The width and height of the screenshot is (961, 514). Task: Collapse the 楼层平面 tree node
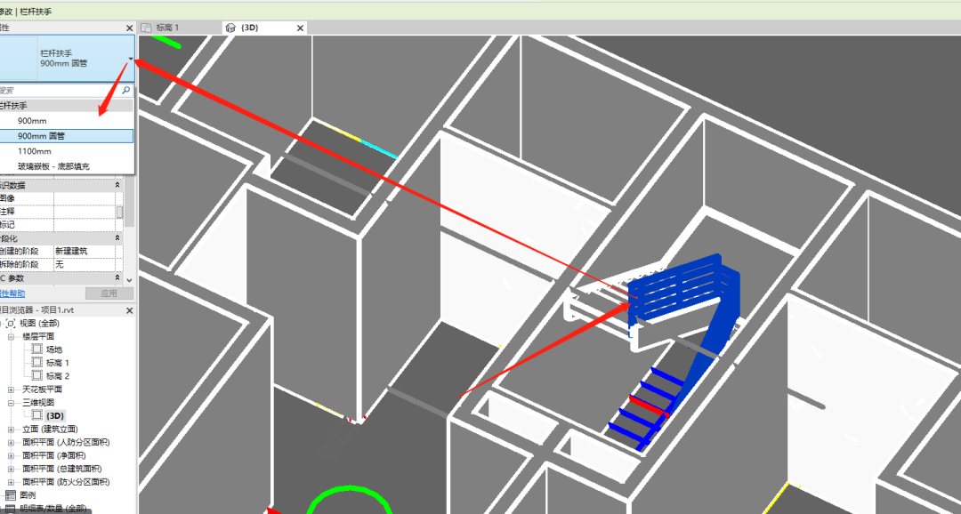pos(11,336)
